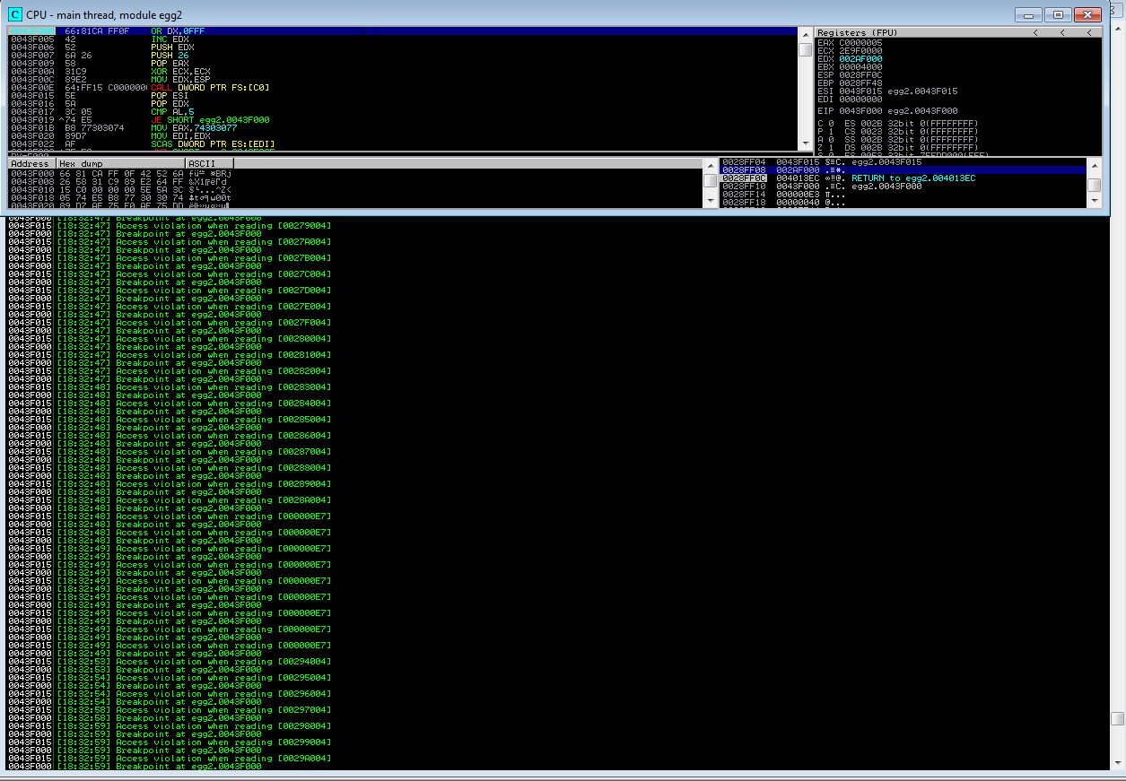Click the stack pane scrollbar thumb

(1094, 185)
